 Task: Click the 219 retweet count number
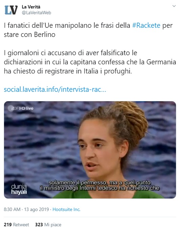8,225
